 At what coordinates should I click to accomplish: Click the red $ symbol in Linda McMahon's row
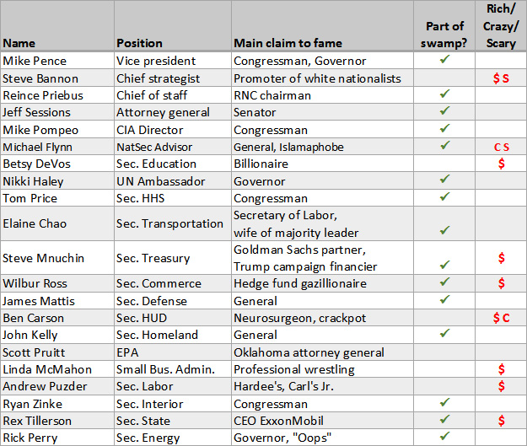pyautogui.click(x=502, y=369)
